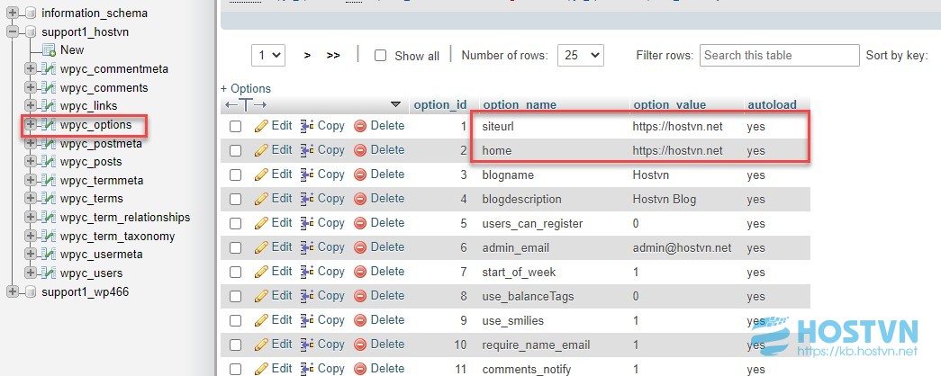Click the table icon next to wpyc_comments
Image resolution: width=941 pixels, height=376 pixels.
[x=49, y=87]
